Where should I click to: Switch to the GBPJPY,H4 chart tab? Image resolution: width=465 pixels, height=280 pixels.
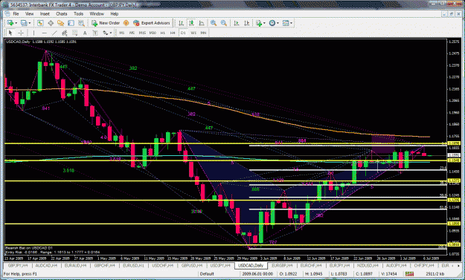click(x=18, y=266)
